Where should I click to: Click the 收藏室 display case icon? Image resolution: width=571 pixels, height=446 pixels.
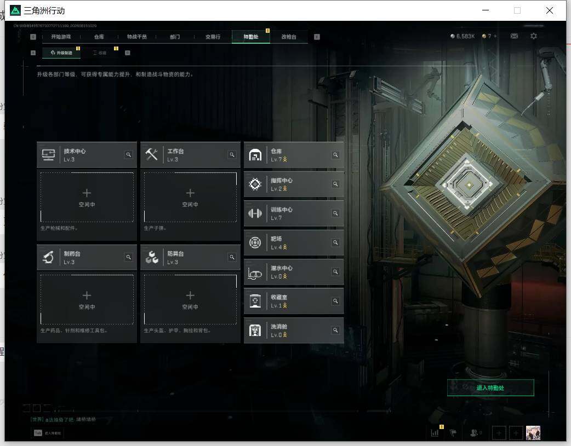255,301
